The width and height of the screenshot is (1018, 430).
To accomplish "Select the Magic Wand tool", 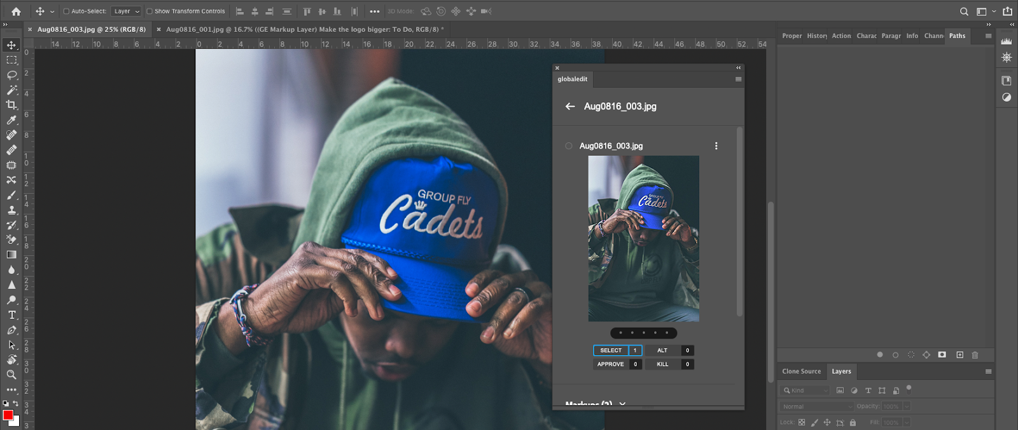I will (x=11, y=90).
